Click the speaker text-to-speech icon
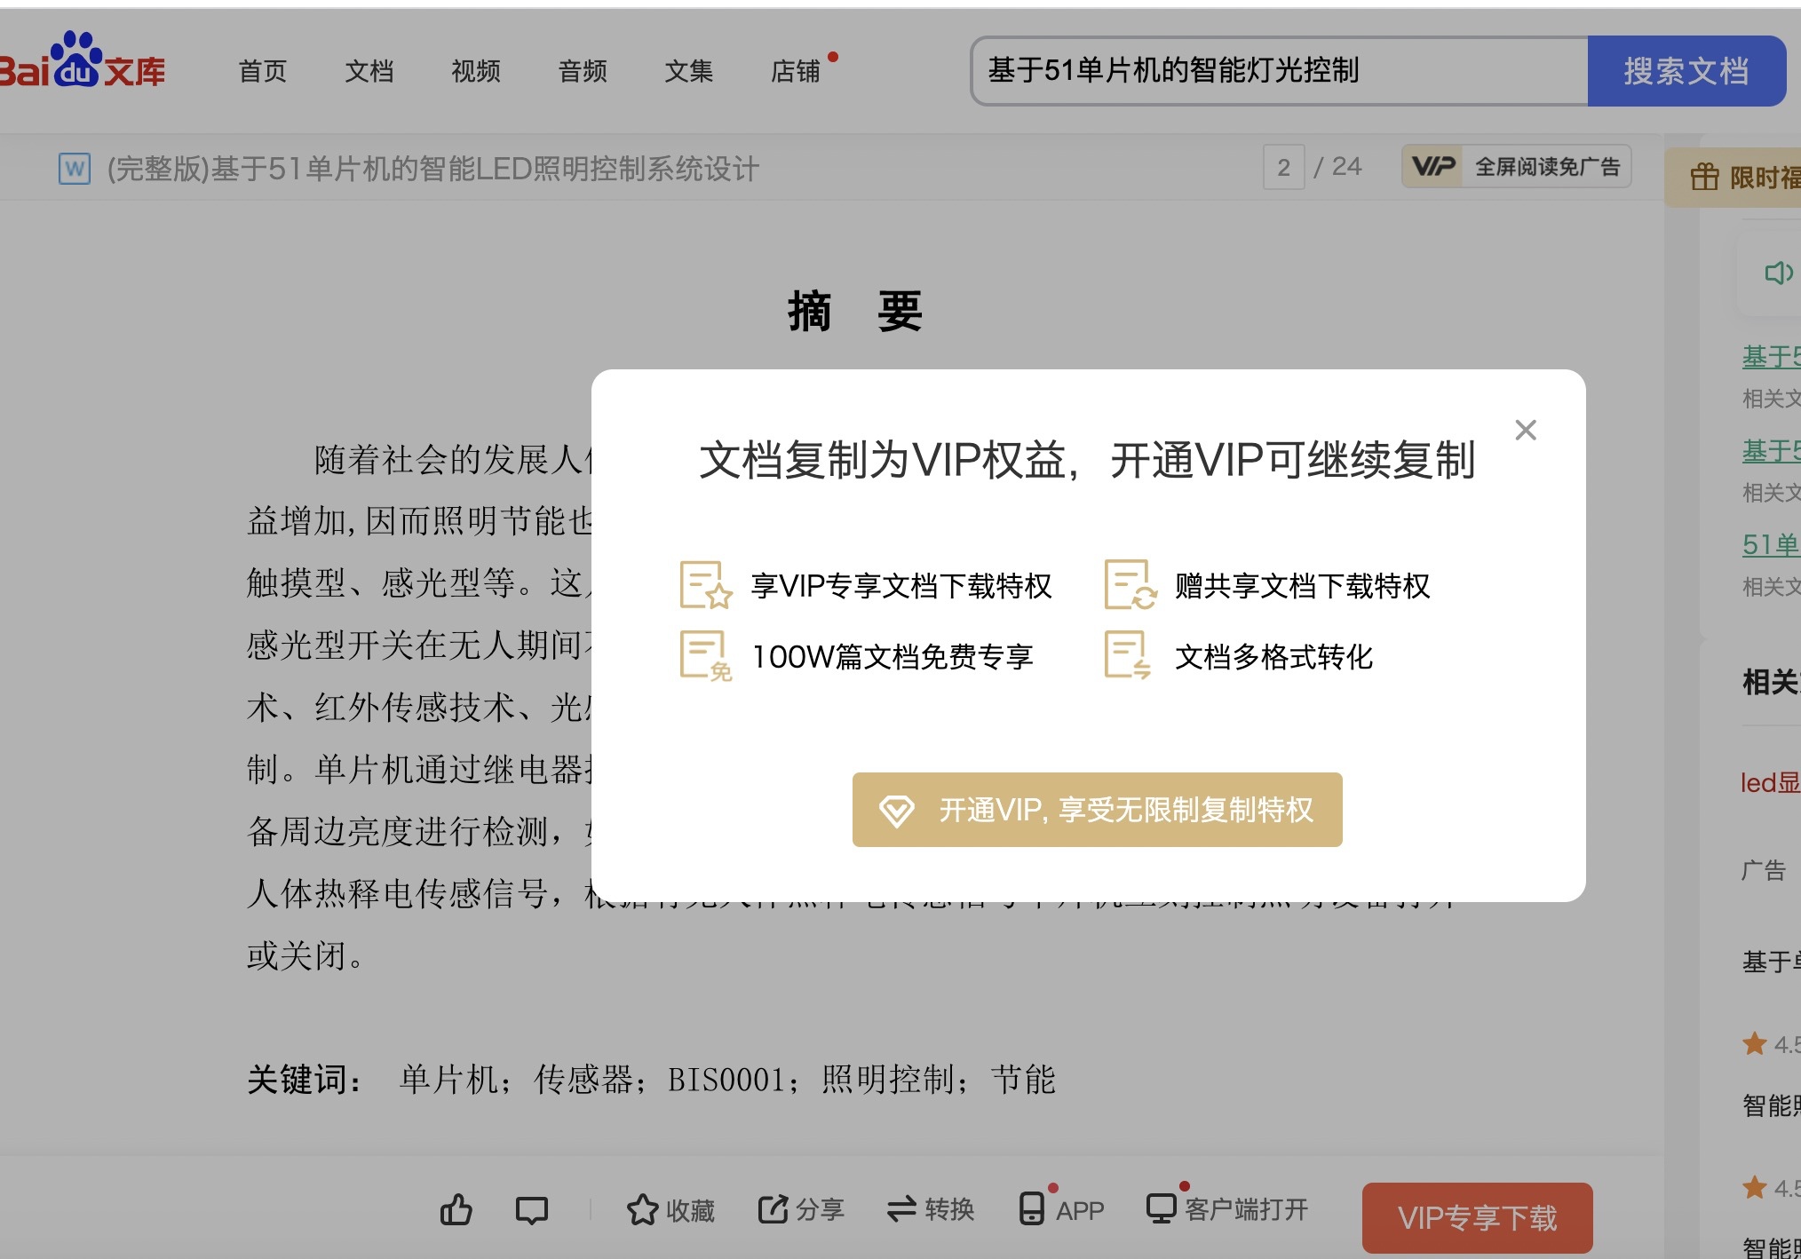Screen dimensions: 1801x1259 1778,273
